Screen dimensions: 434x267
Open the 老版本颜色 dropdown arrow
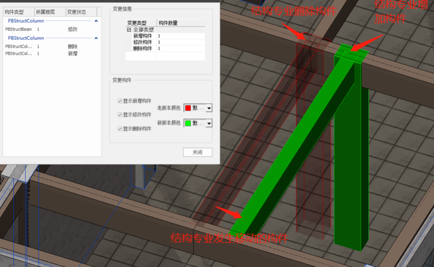(209, 108)
